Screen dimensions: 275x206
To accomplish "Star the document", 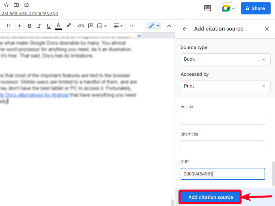I will point(6,5).
